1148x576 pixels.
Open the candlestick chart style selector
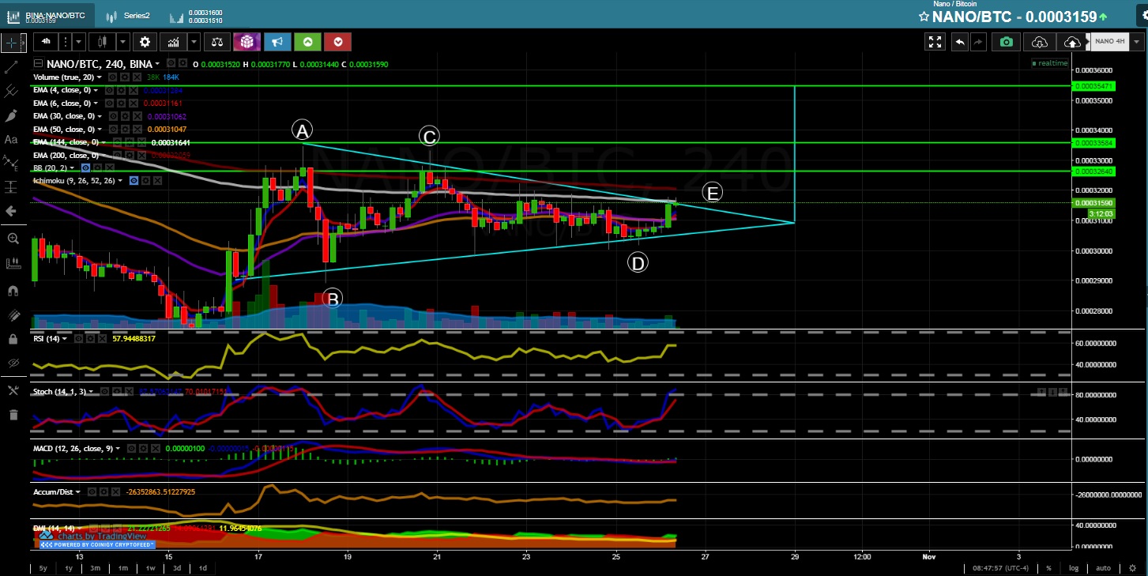[103, 42]
